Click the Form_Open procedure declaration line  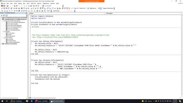pos(50,75)
